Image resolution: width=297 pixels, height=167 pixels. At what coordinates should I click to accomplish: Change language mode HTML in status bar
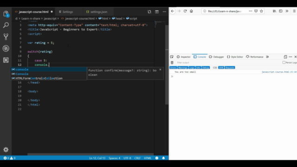pos(148,158)
